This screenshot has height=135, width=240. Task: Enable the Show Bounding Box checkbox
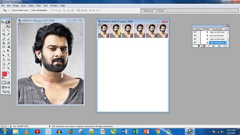coord(31,10)
